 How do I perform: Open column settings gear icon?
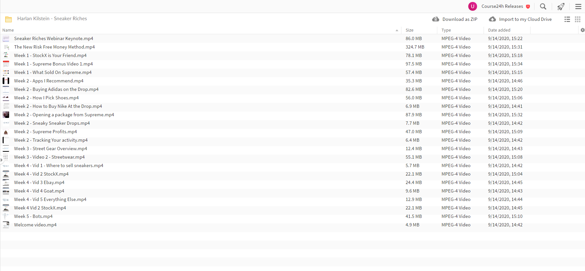click(582, 30)
